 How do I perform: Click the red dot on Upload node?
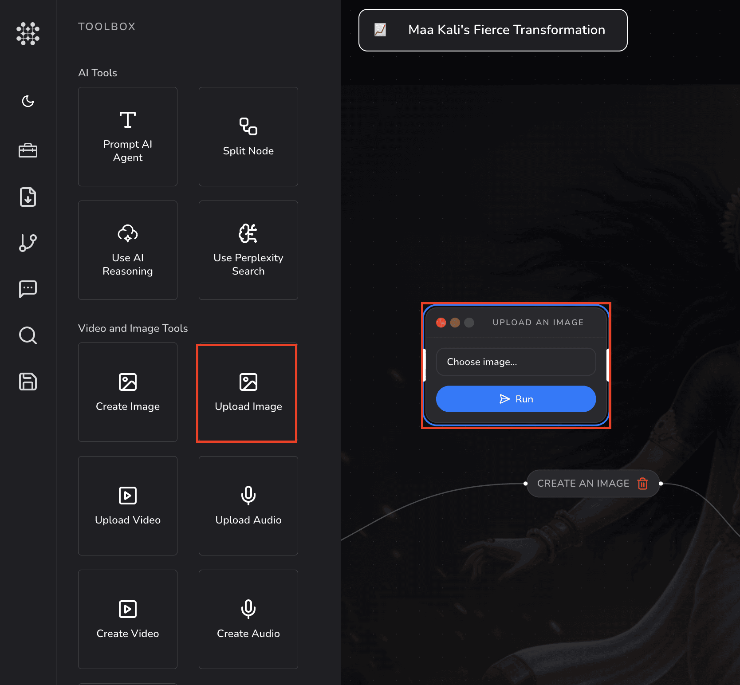(441, 323)
